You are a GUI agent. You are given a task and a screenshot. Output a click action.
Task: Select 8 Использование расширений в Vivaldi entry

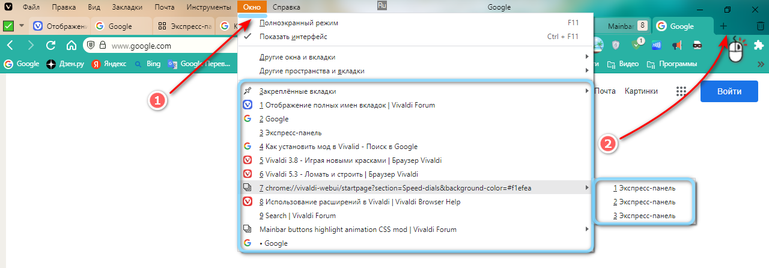point(415,202)
